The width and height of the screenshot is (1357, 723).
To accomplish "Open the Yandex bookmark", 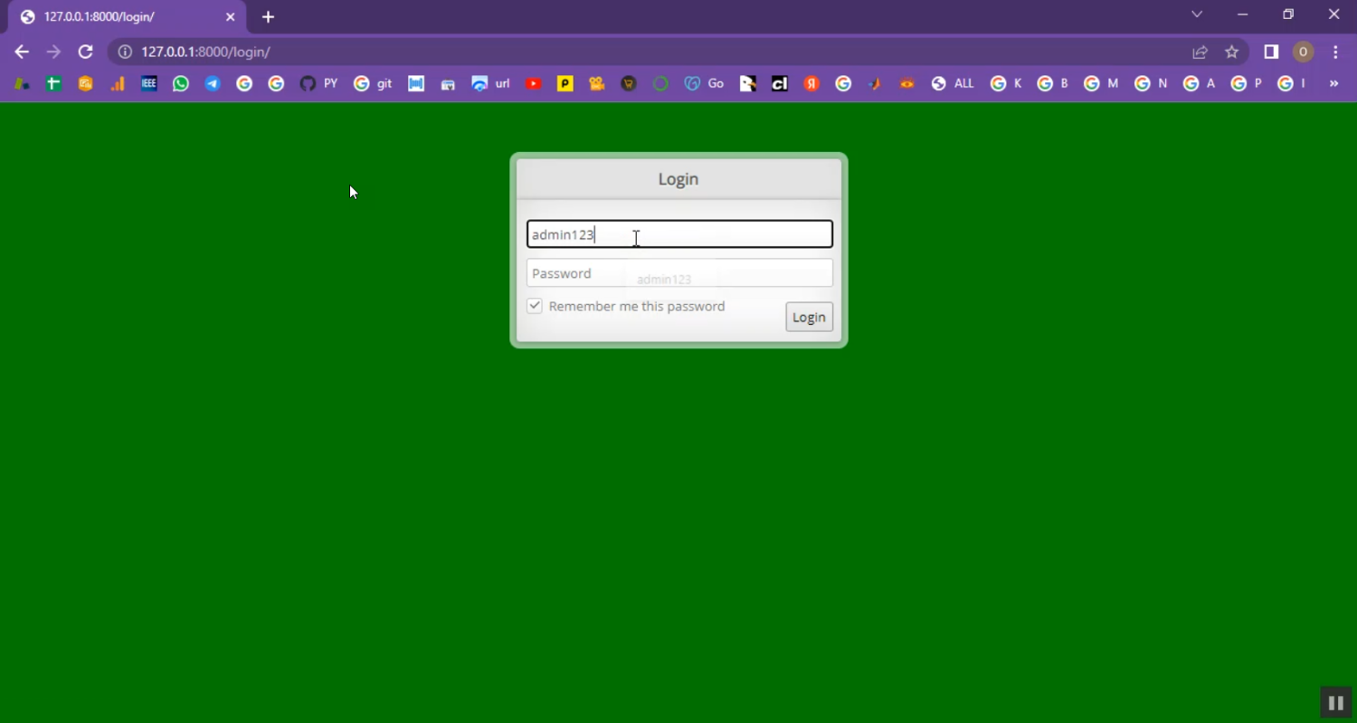I will (811, 83).
